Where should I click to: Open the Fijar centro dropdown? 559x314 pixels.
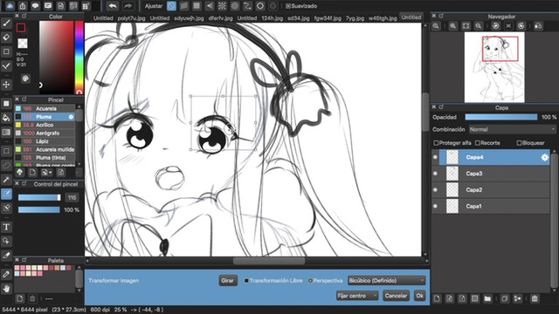point(357,296)
